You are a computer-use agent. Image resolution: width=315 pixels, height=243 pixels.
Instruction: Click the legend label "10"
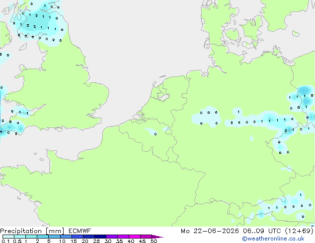62,241
